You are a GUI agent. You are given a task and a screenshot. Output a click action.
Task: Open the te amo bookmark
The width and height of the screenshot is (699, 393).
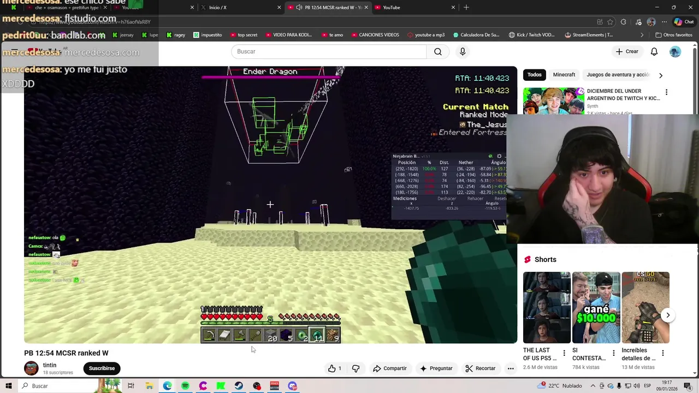pyautogui.click(x=332, y=35)
